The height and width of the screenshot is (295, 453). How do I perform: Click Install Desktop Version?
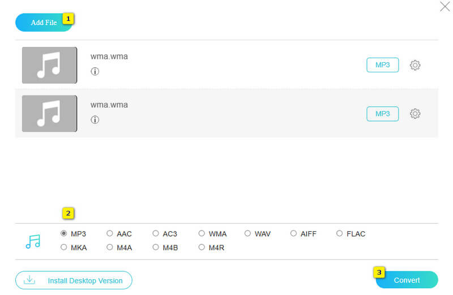click(x=74, y=280)
